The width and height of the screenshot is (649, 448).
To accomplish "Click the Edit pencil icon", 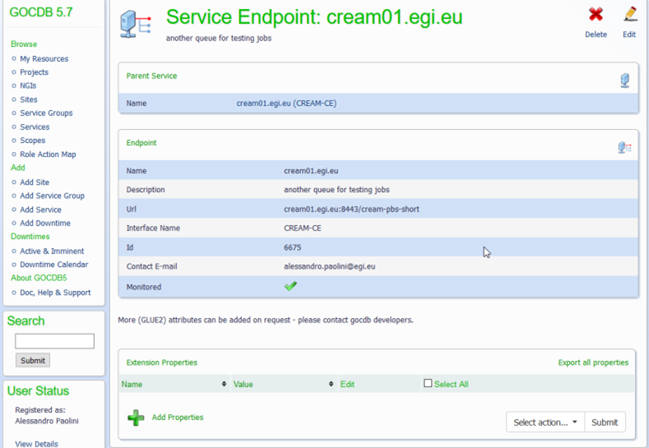I will pyautogui.click(x=630, y=15).
